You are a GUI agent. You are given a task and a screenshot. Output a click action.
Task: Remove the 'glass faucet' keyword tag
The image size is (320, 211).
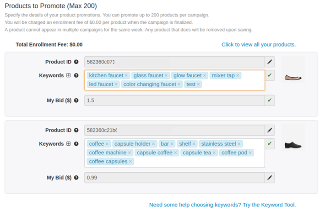pos(166,75)
